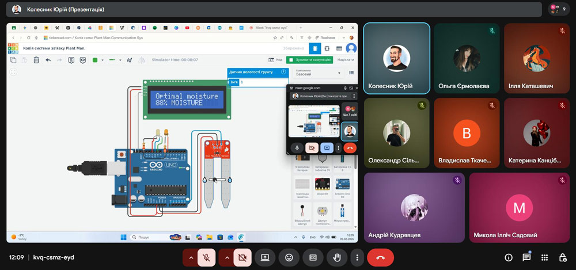The width and height of the screenshot is (576, 270).
Task: Leave the call with red hang-up button
Action: tap(380, 257)
